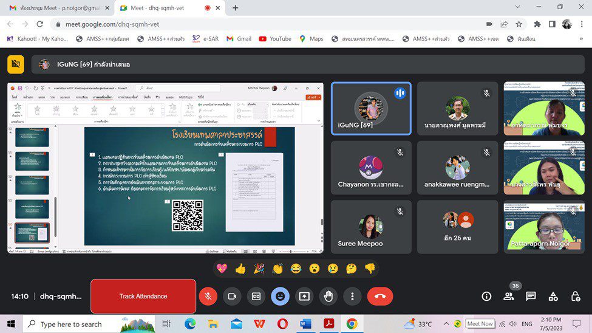
Task: Open Chrome profile avatar
Action: pos(566,24)
